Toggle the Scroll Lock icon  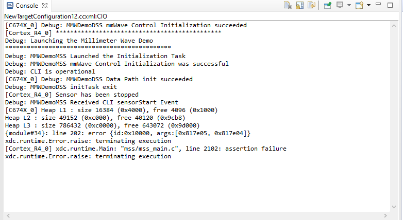(x=300, y=5)
